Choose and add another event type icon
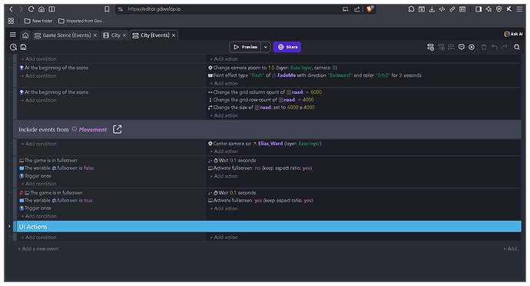Image resolution: width=530 pixels, height=286 pixels. pyautogui.click(x=472, y=47)
